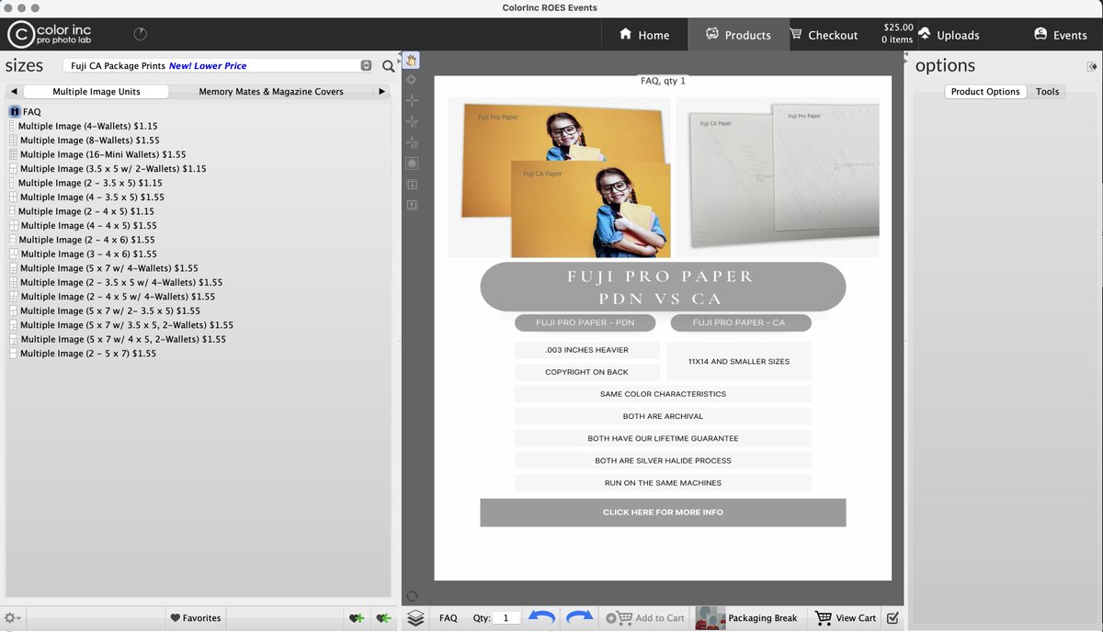This screenshot has height=632, width=1103.
Task: Click the ColorInc pro photo lab logo
Action: click(51, 35)
